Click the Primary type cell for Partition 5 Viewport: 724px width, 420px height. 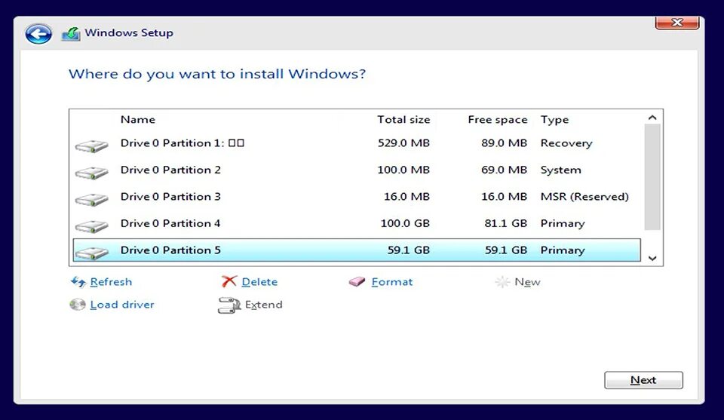pyautogui.click(x=563, y=250)
